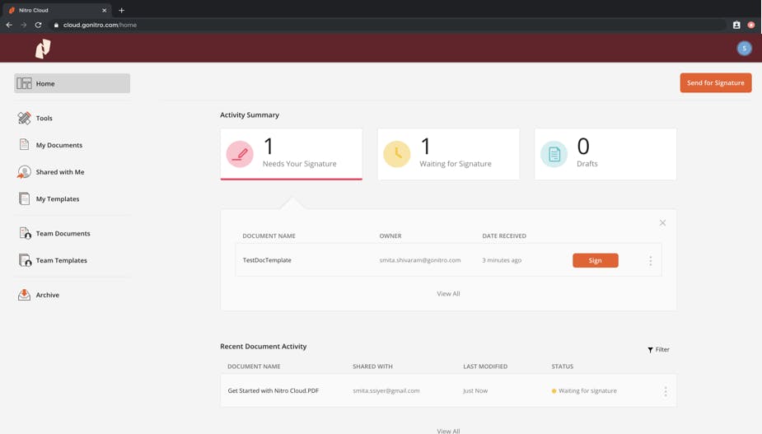
Task: Click View All under Recent Document Activity
Action: click(448, 431)
